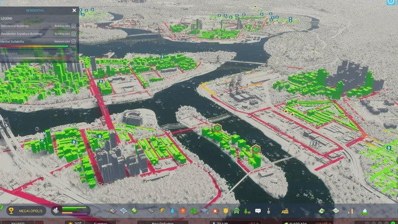This screenshot has width=398, height=224.
Task: Open Transportation bus icon
Action: coord(236,211)
